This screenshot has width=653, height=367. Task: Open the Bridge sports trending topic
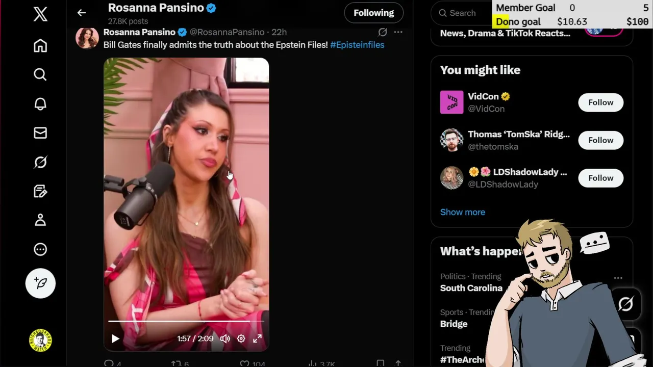tap(454, 324)
